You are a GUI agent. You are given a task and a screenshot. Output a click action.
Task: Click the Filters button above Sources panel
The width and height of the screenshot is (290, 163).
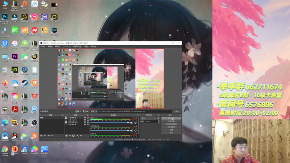[x=86, y=111]
